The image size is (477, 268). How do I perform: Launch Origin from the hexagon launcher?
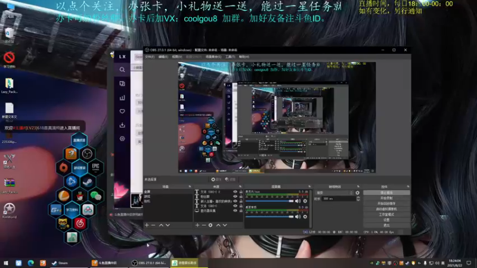pyautogui.click(x=63, y=167)
